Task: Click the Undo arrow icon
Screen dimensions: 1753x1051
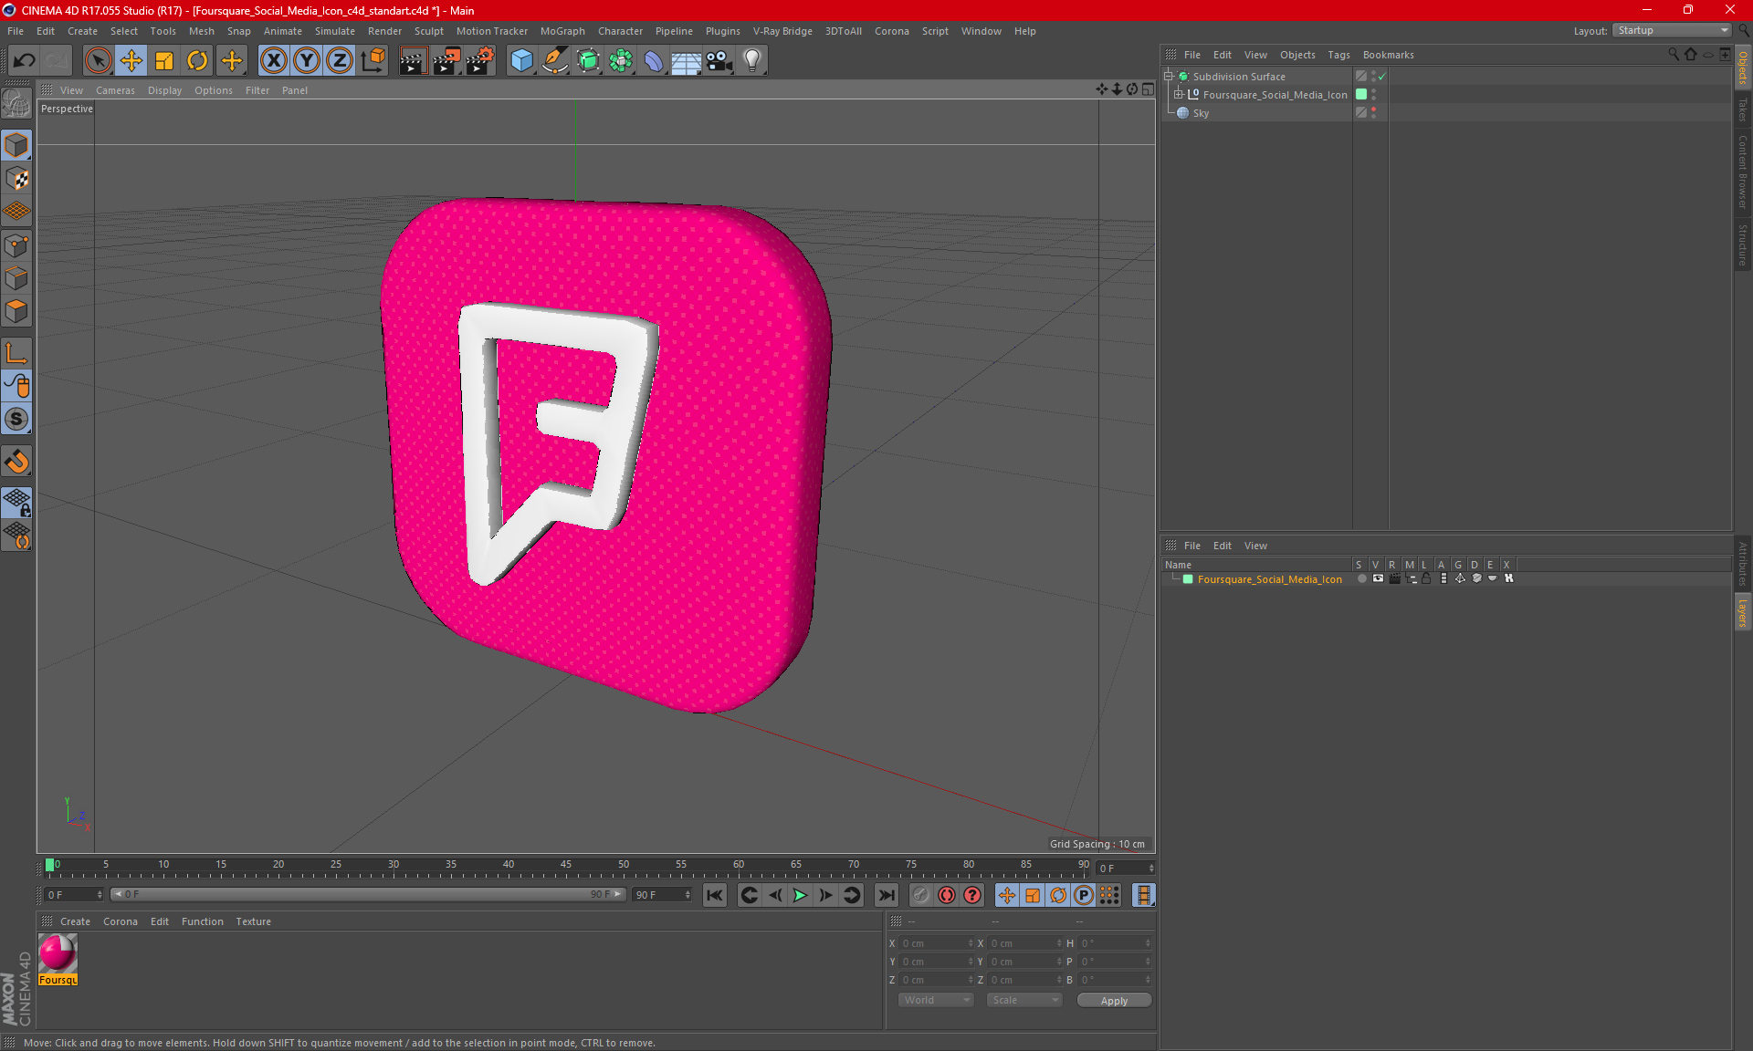Action: (x=25, y=61)
